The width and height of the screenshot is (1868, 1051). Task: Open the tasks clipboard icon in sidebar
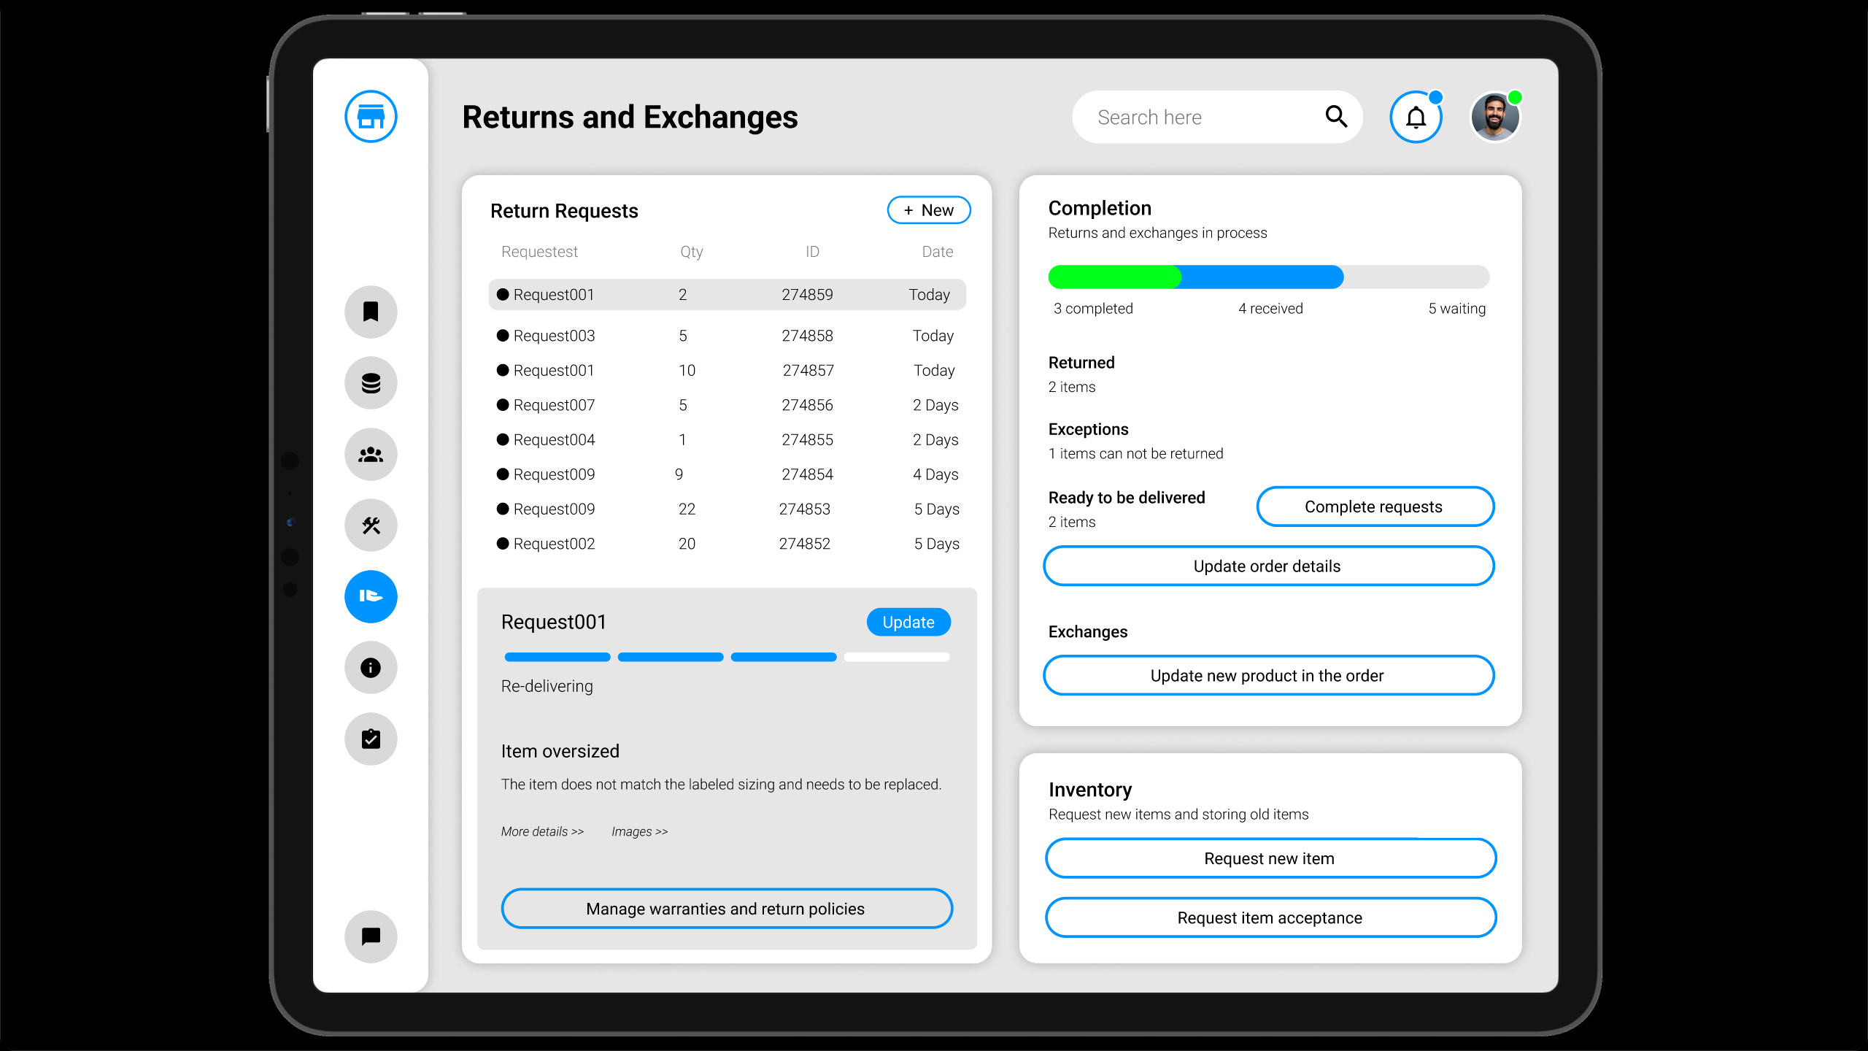coord(370,739)
